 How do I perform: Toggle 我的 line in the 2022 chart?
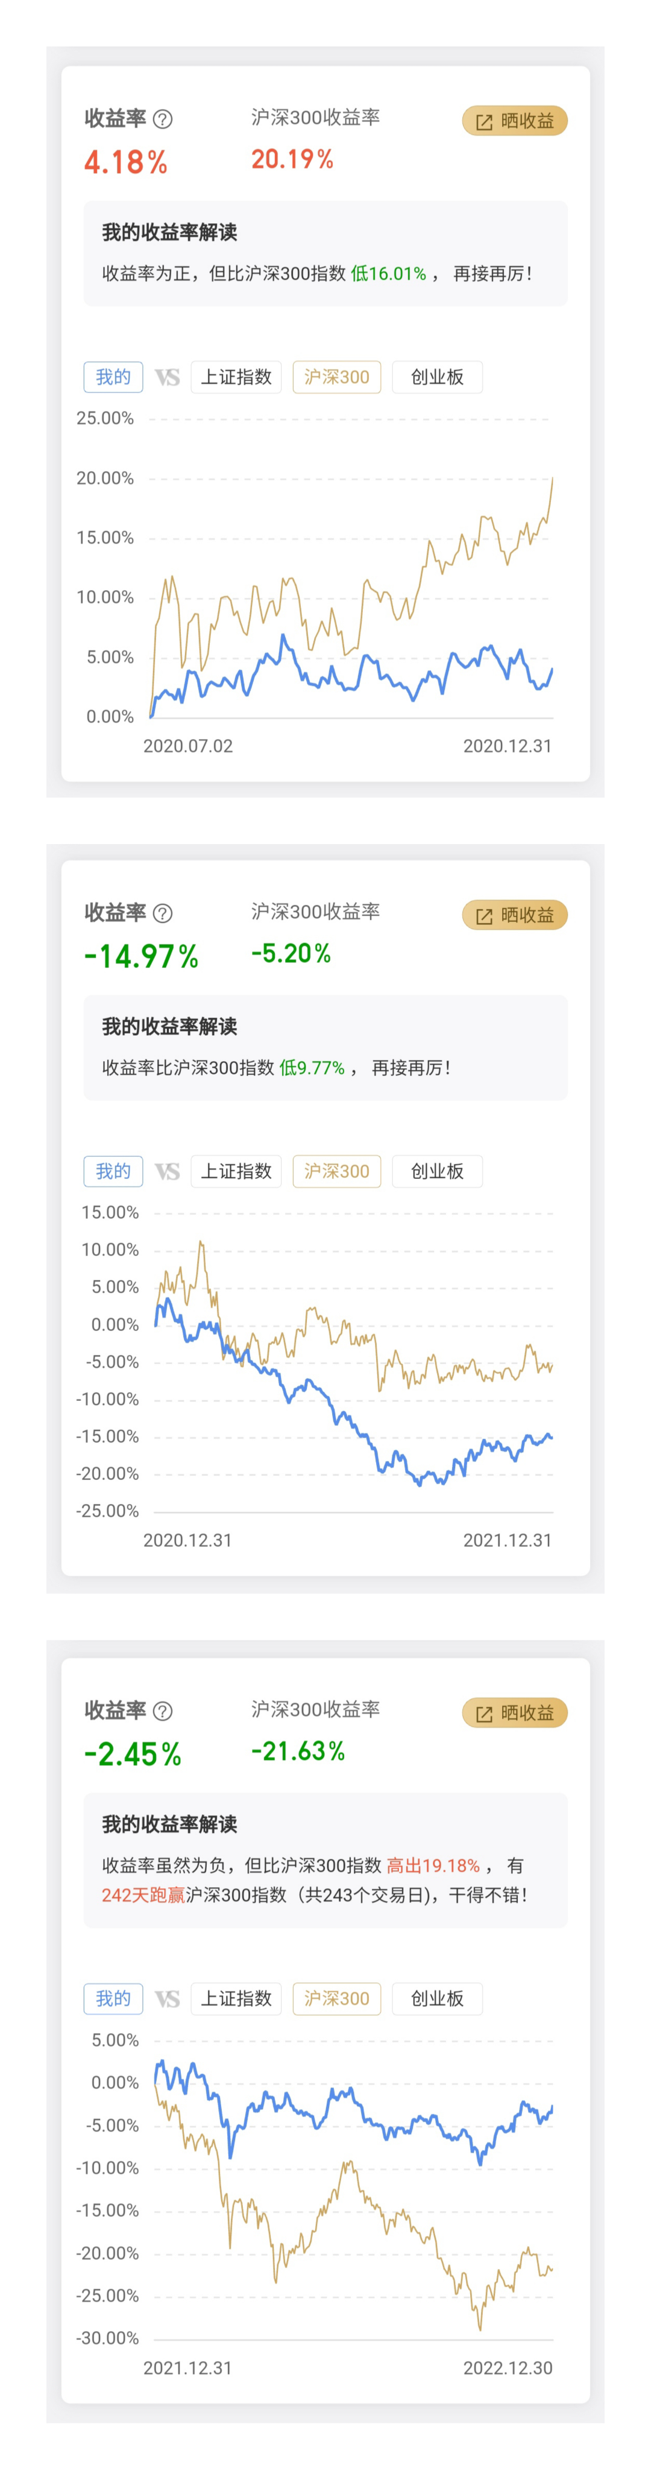pyautogui.click(x=113, y=1998)
